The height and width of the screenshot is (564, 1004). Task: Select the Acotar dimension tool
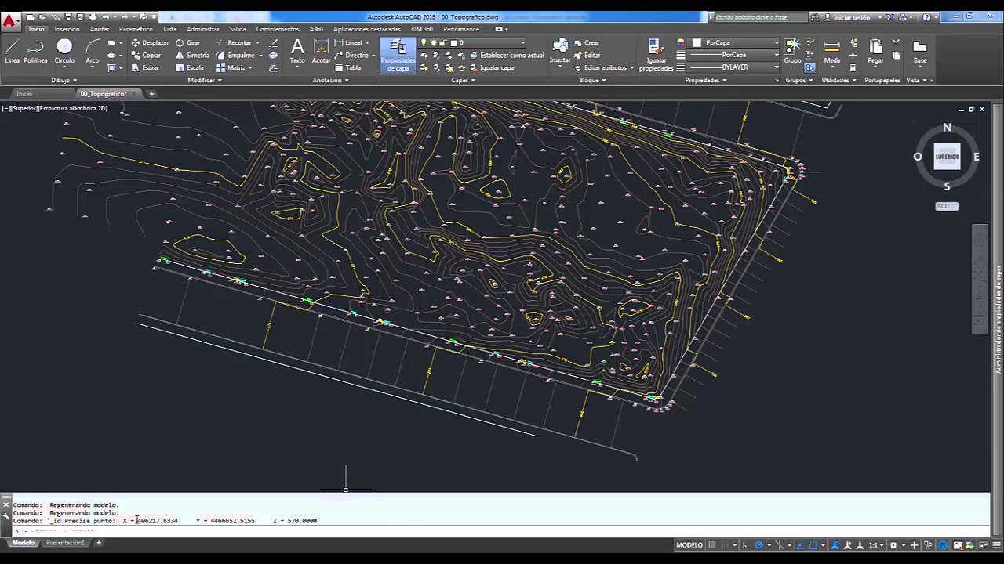click(x=322, y=51)
